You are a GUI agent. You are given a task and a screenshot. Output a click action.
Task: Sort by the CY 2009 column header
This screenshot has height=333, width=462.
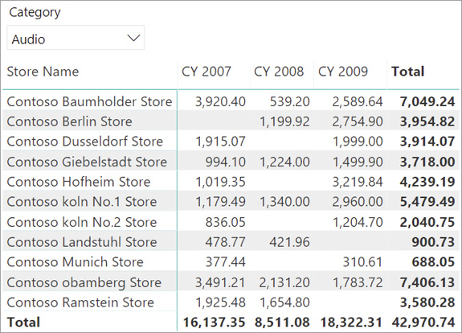pyautogui.click(x=343, y=72)
